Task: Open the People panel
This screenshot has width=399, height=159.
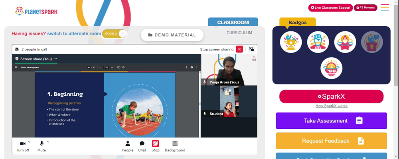Action: coord(128,146)
